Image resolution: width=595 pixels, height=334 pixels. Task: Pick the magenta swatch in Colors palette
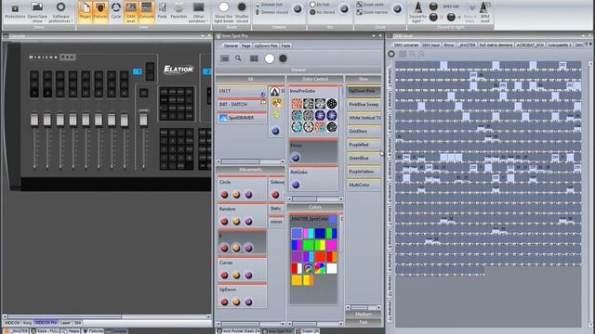332,245
